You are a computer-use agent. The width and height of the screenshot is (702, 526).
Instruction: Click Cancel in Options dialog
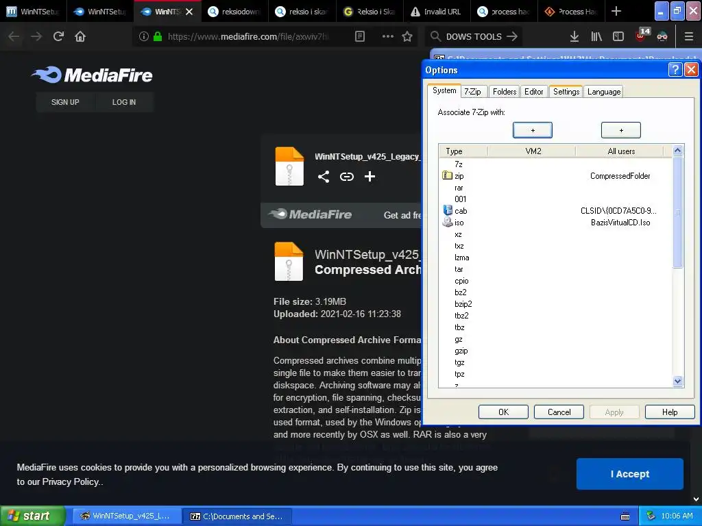[x=559, y=412]
